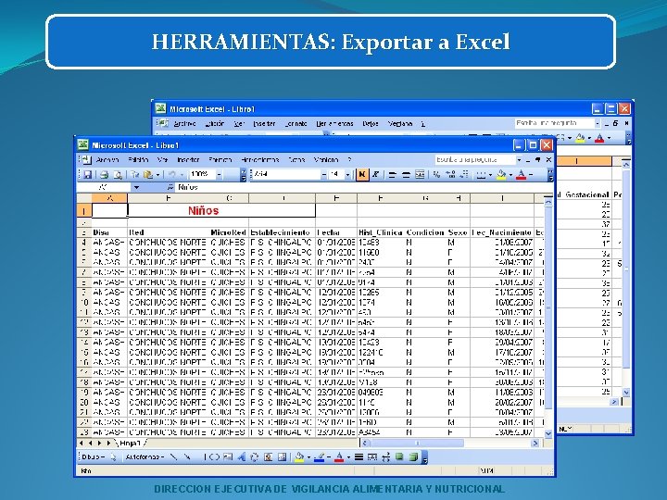This screenshot has height=500, width=667.
Task: Open the Borders dropdown arrow
Action: (490, 175)
